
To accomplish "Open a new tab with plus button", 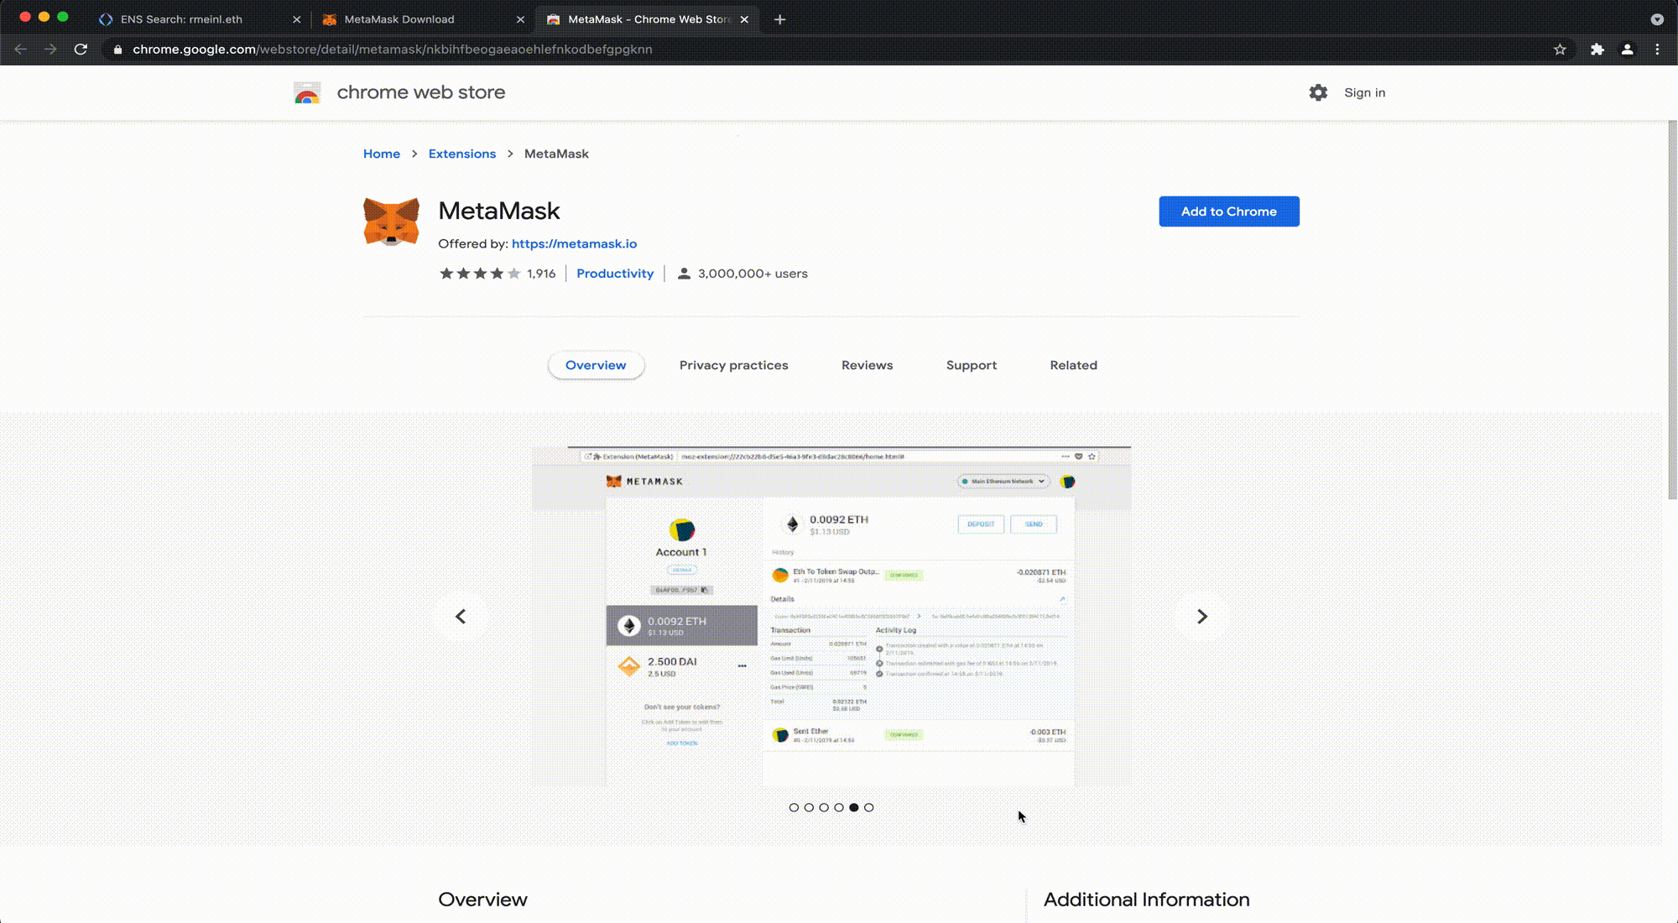I will 780,19.
